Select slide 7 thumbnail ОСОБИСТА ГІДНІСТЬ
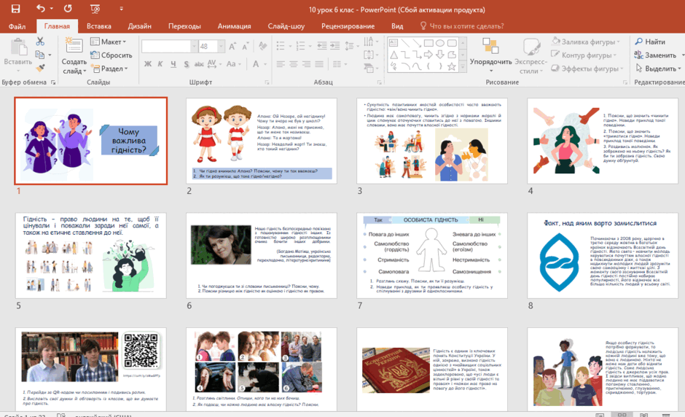The width and height of the screenshot is (685, 417). click(432, 256)
